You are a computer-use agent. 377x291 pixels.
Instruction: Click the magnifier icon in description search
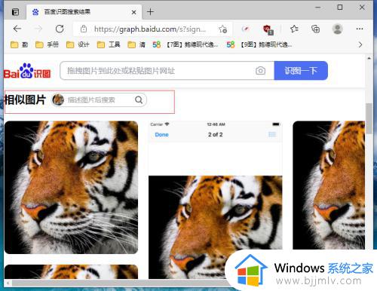click(139, 100)
